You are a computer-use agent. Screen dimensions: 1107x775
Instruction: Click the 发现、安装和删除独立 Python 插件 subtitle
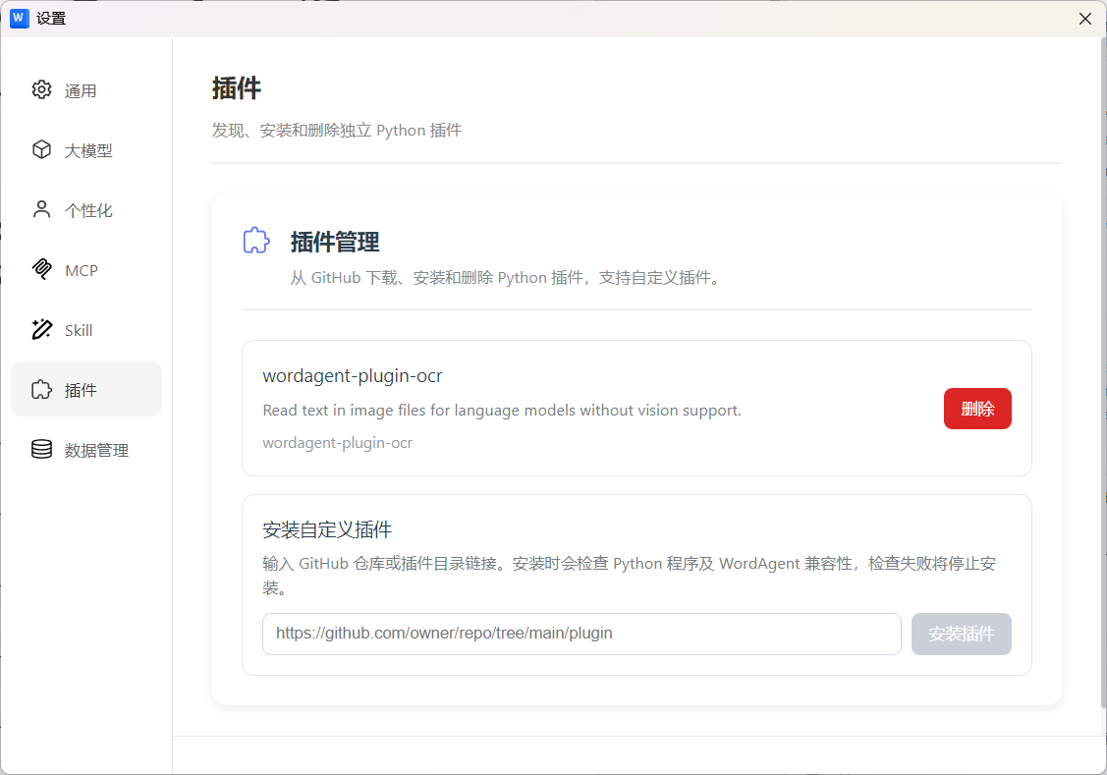tap(337, 131)
